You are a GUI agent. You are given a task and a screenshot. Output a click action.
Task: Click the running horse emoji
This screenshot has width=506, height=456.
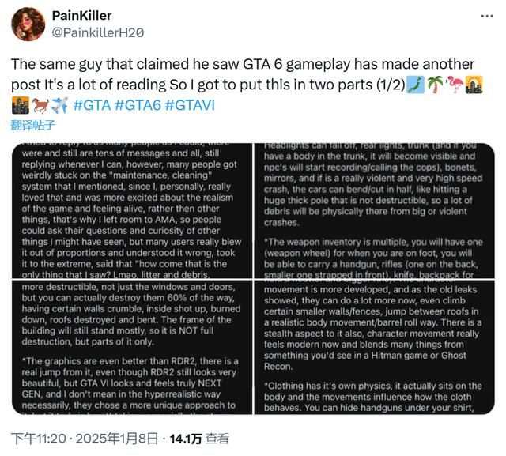pos(41,104)
